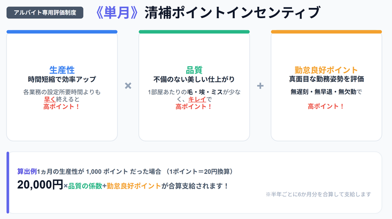
Task: Click the 時間短縮で効率アップ subtitle
Action: [62, 79]
